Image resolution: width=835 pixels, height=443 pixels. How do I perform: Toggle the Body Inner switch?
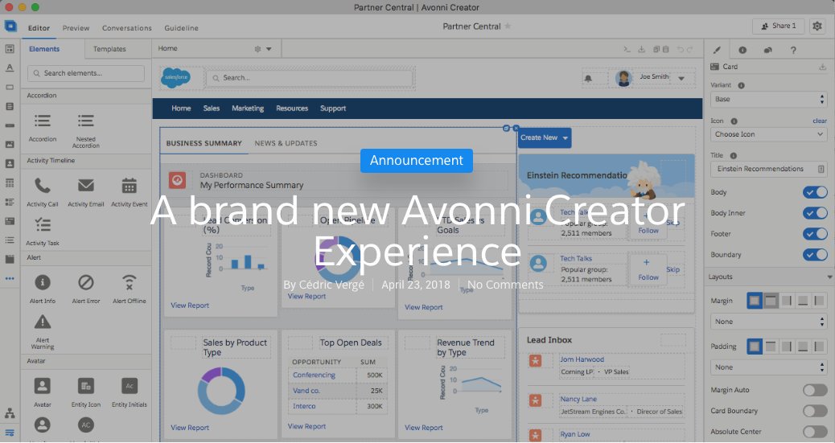pos(815,213)
